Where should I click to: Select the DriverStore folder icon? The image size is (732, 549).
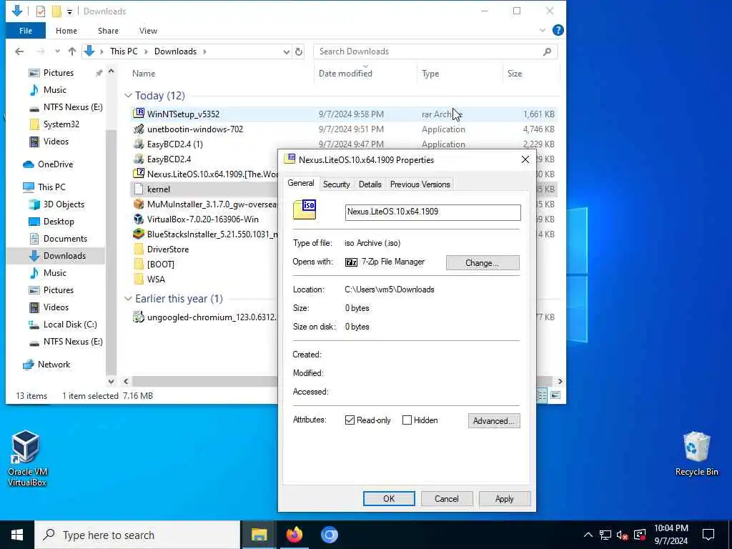coord(139,249)
